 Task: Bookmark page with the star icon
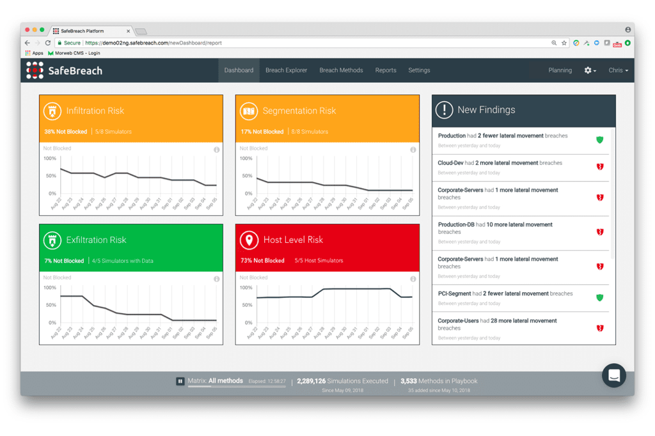point(564,43)
